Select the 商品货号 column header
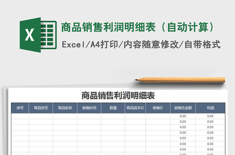 pos(41,108)
